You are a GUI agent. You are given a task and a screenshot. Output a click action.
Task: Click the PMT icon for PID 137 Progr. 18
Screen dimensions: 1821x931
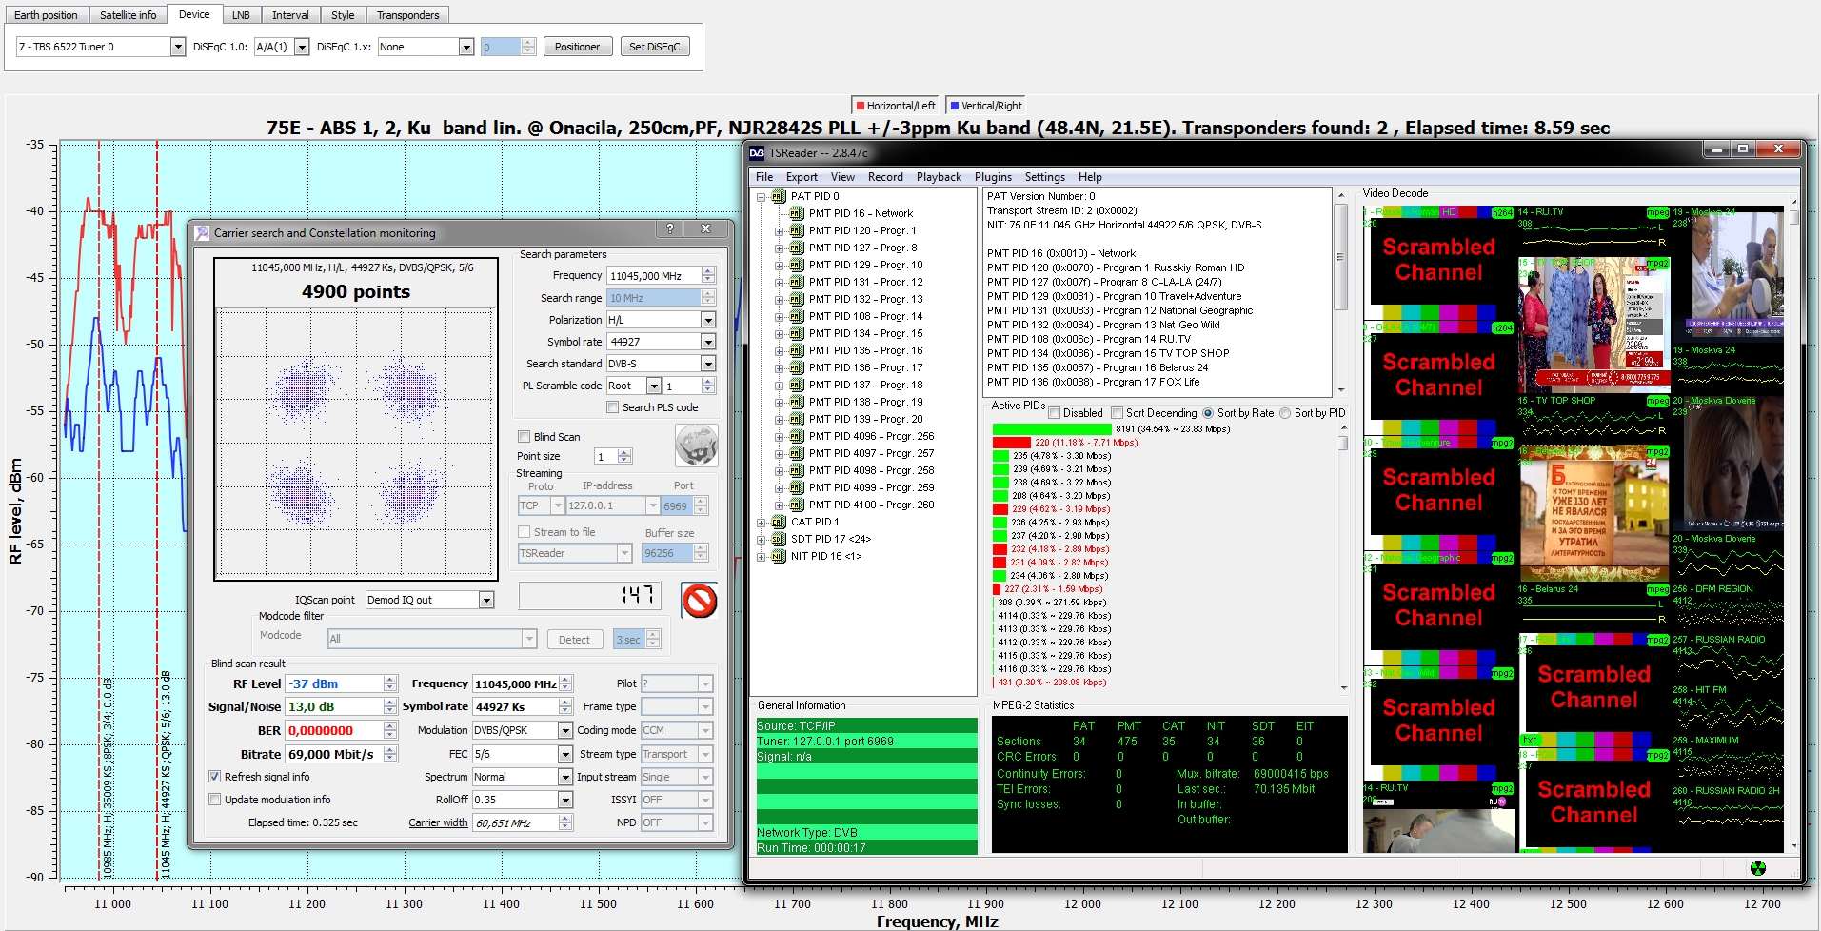click(797, 385)
